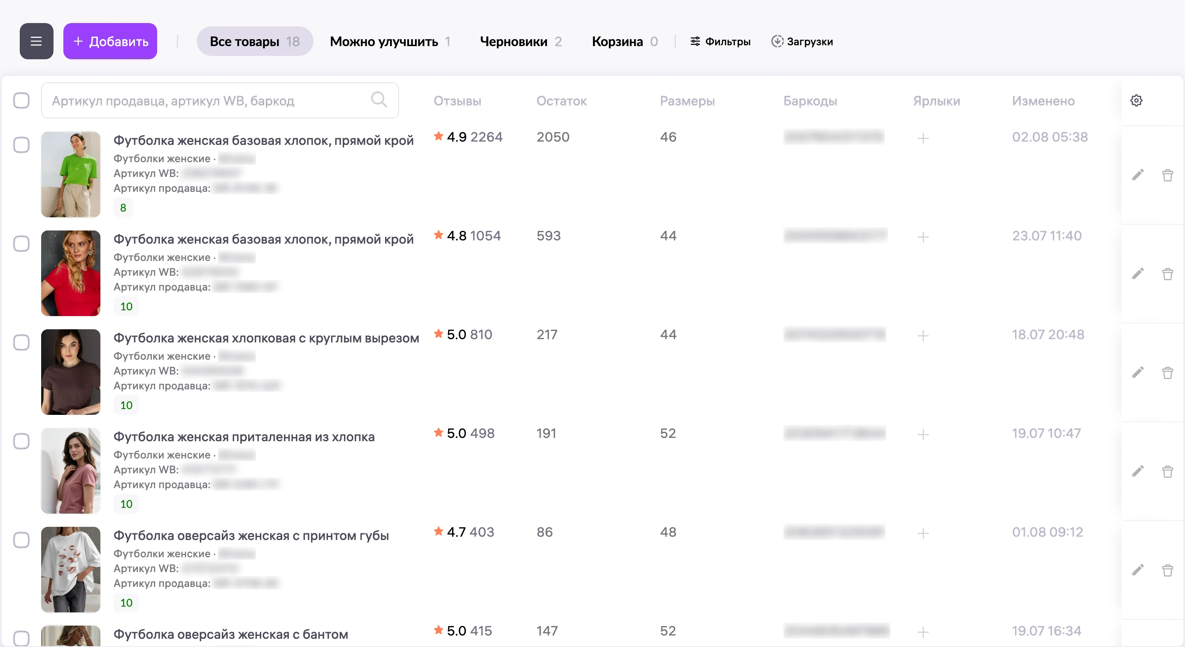Delete the приталенная из хлопка product
Screen dimensions: 1185x647
pos(1168,471)
